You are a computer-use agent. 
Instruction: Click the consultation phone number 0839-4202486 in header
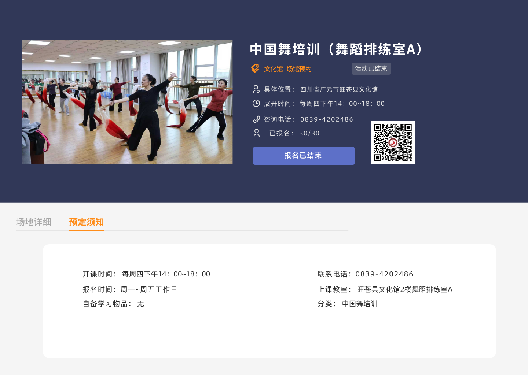(x=327, y=119)
